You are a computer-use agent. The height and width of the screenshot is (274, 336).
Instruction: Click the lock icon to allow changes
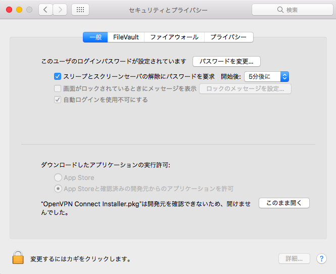tap(18, 257)
